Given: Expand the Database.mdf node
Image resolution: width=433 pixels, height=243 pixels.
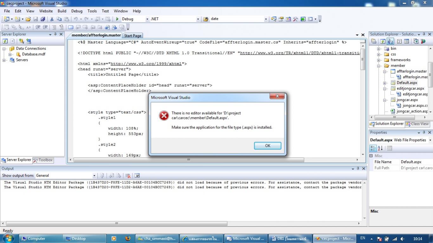Looking at the screenshot, I should tap(10, 54).
